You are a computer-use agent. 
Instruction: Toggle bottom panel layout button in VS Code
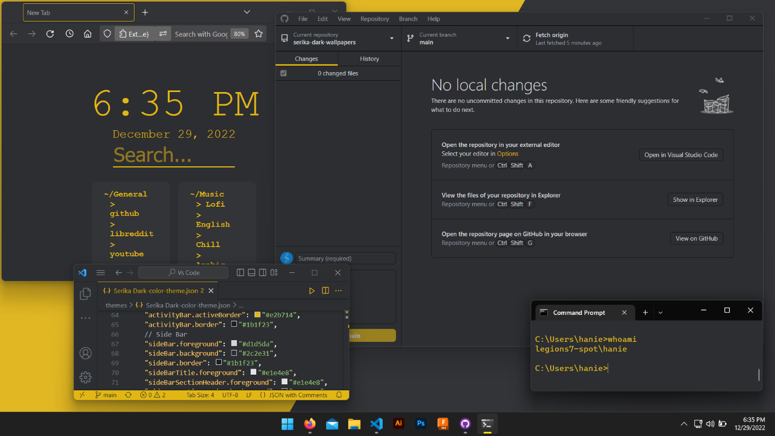coord(251,273)
